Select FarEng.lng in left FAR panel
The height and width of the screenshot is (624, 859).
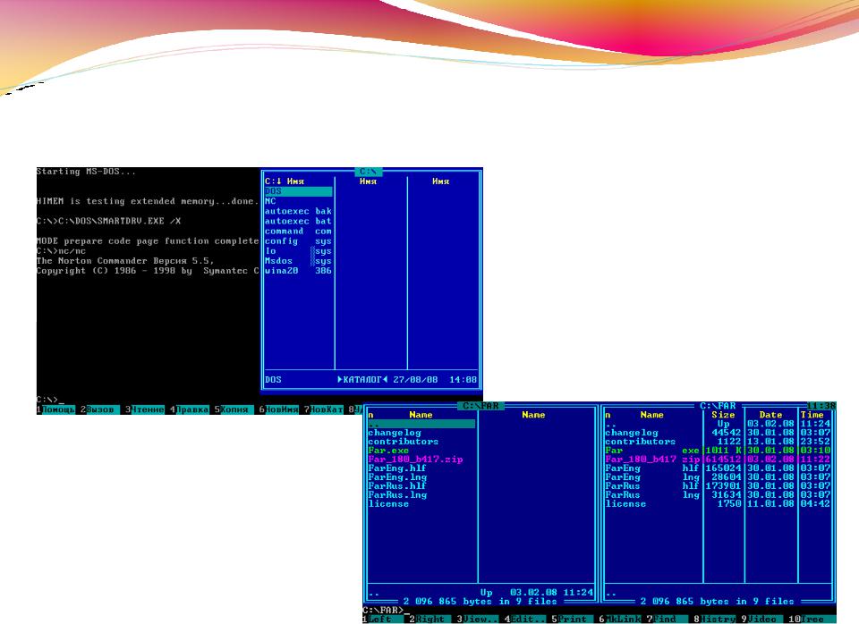point(397,476)
